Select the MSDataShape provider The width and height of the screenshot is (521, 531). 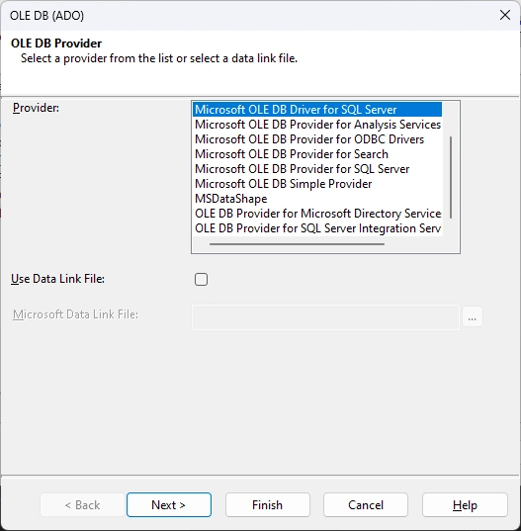pos(317,199)
